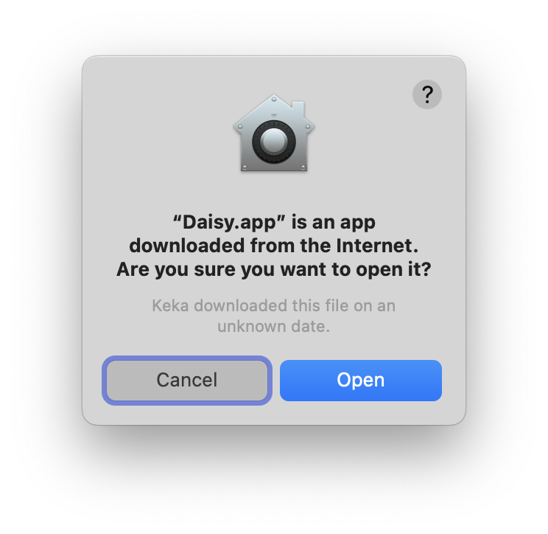
Task: Confirm launching the app with Open
Action: [x=361, y=381]
